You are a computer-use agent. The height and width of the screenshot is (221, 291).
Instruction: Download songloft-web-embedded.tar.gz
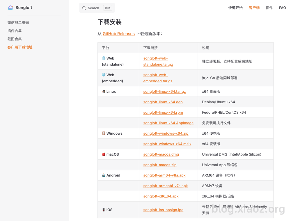point(158,78)
